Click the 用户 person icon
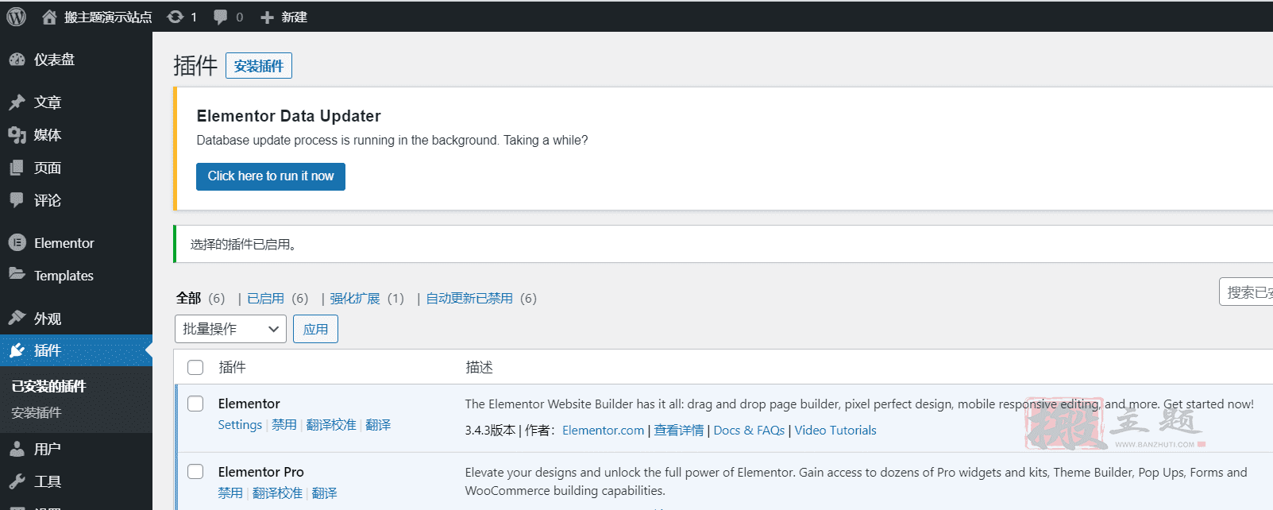The width and height of the screenshot is (1273, 510). click(17, 449)
